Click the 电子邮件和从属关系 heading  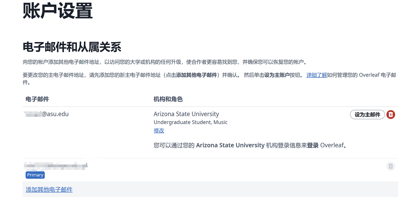(x=72, y=47)
